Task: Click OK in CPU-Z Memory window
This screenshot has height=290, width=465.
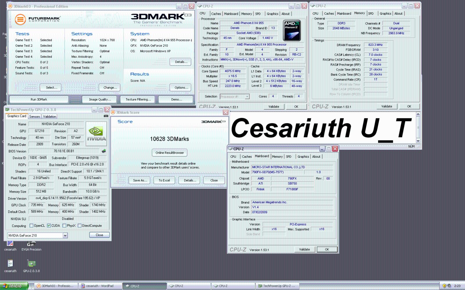Action: pos(409,106)
